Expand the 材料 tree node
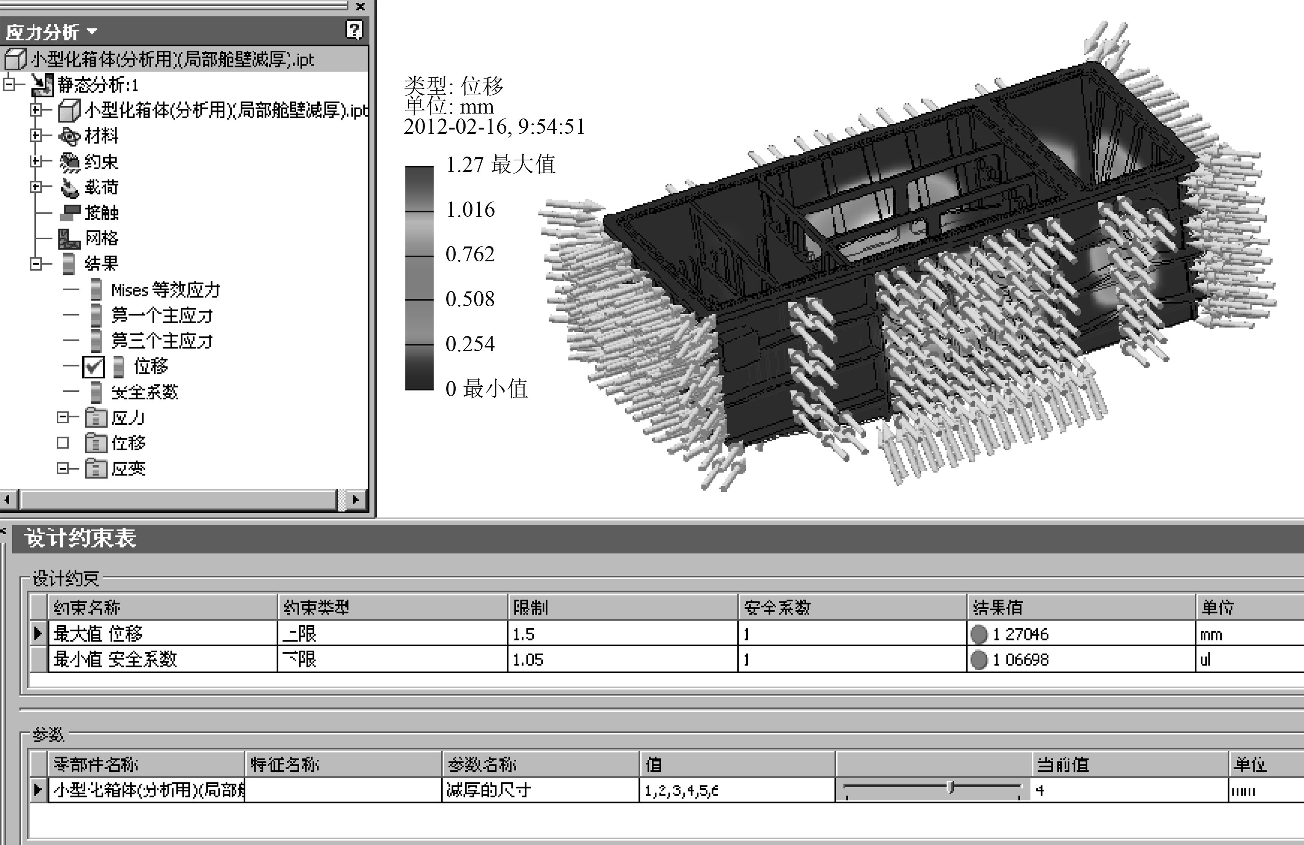This screenshot has height=845, width=1304. click(x=36, y=136)
